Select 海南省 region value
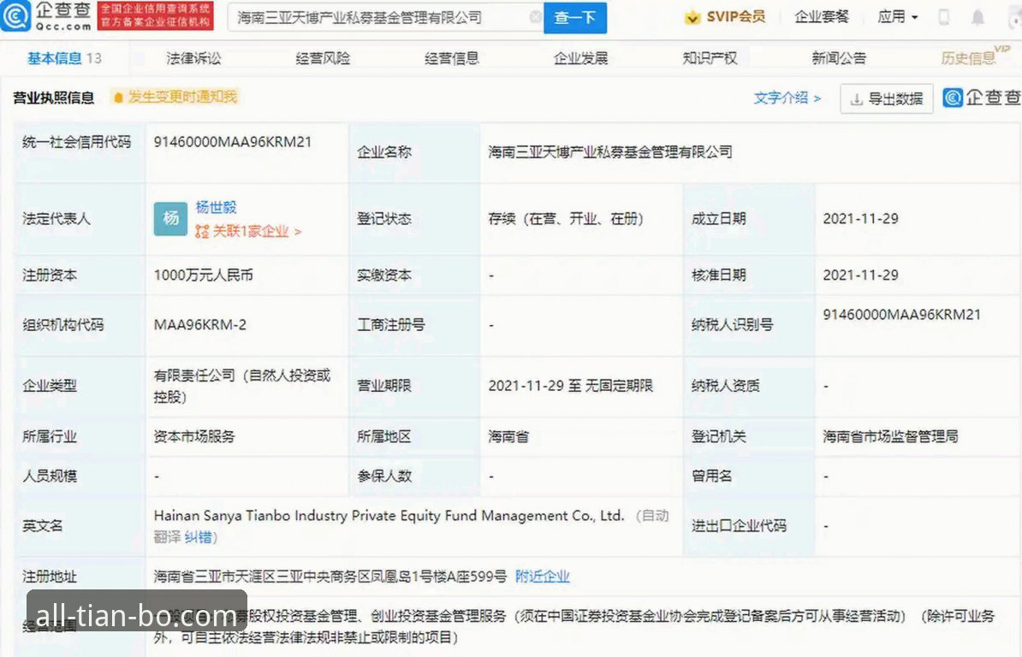 point(508,437)
